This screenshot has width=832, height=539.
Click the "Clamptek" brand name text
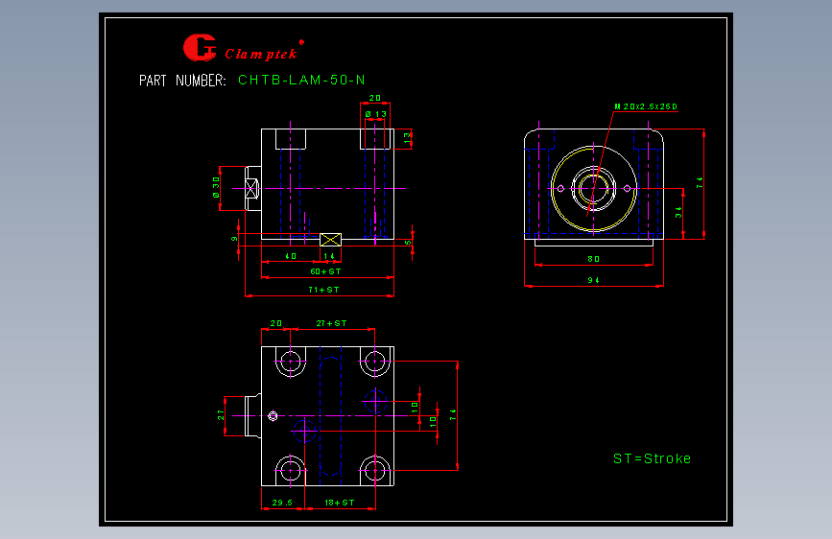click(x=261, y=54)
